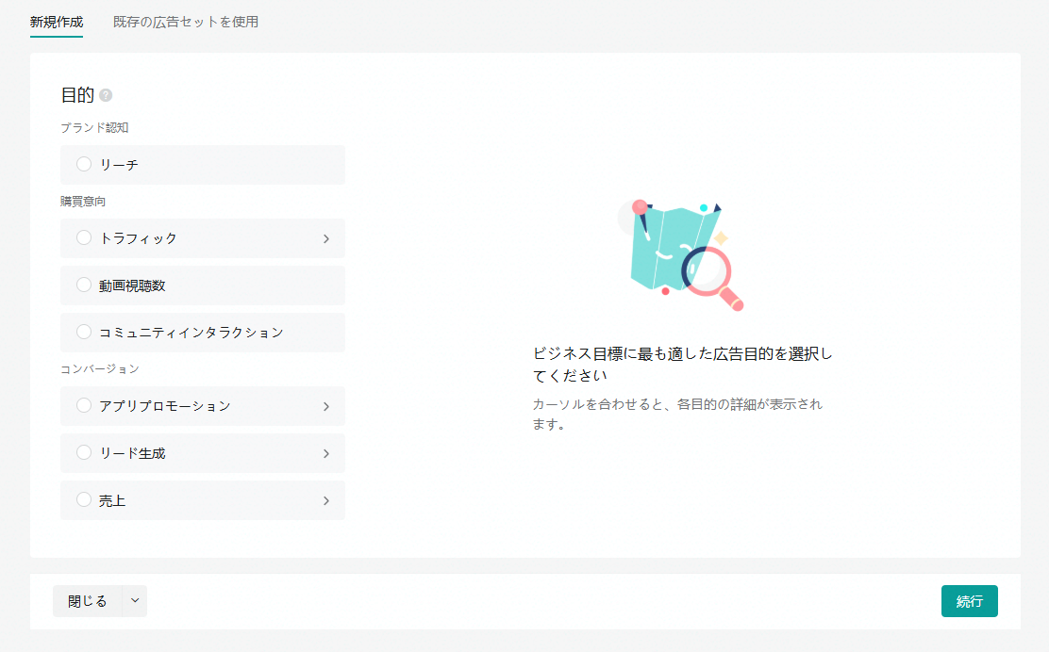The height and width of the screenshot is (652, 1049).
Task: Click the map and magnifier illustration
Action: tap(679, 253)
